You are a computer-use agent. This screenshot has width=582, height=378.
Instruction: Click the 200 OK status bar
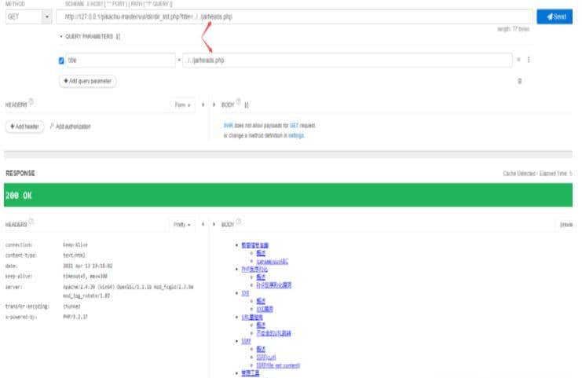[288, 195]
